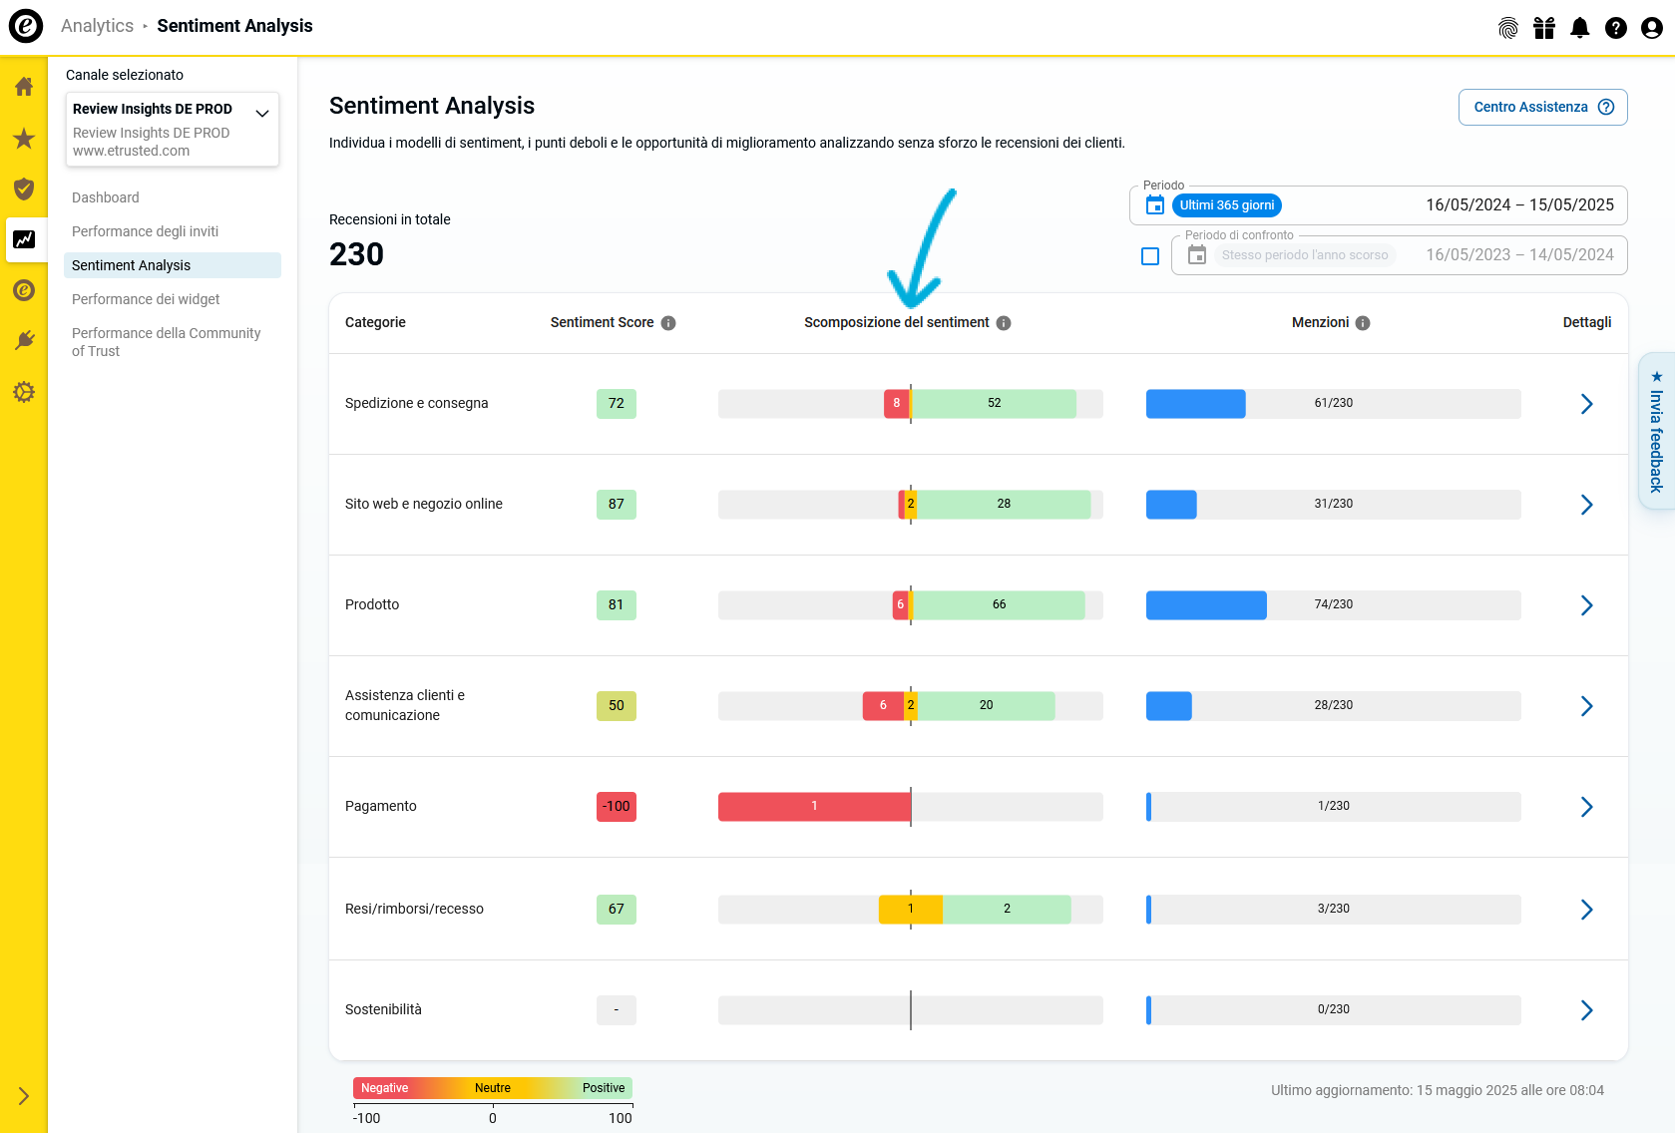Screen dimensions: 1675x1133
Task: Open the Periodo calendar picker
Action: (1154, 204)
